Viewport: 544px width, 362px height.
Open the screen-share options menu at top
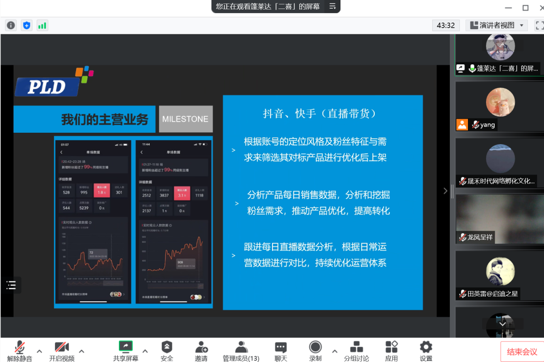[x=332, y=6]
